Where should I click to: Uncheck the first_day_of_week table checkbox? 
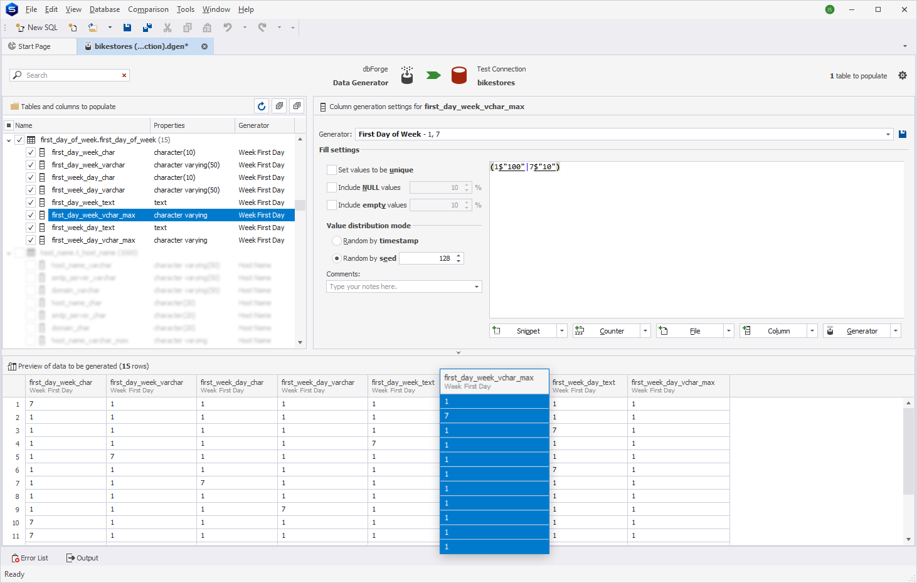pyautogui.click(x=19, y=140)
